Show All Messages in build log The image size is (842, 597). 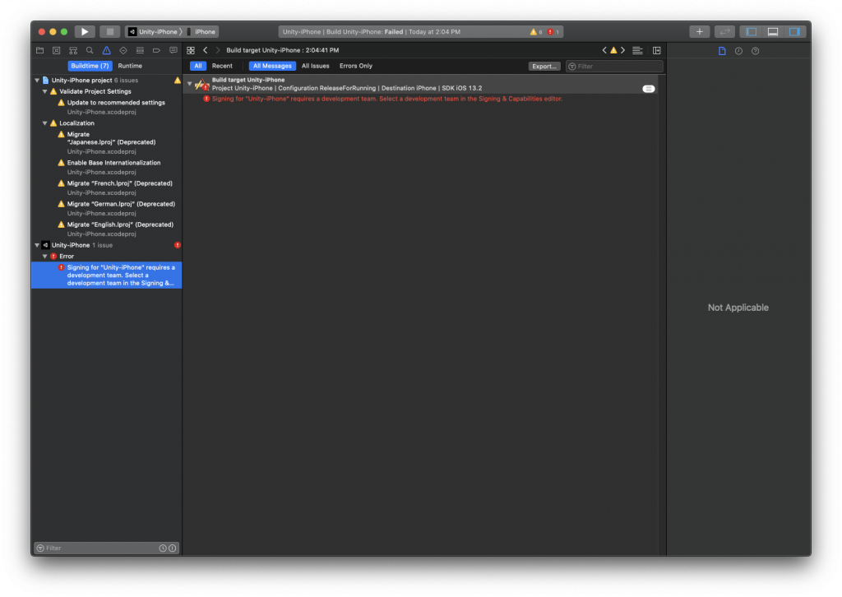pyautogui.click(x=272, y=66)
